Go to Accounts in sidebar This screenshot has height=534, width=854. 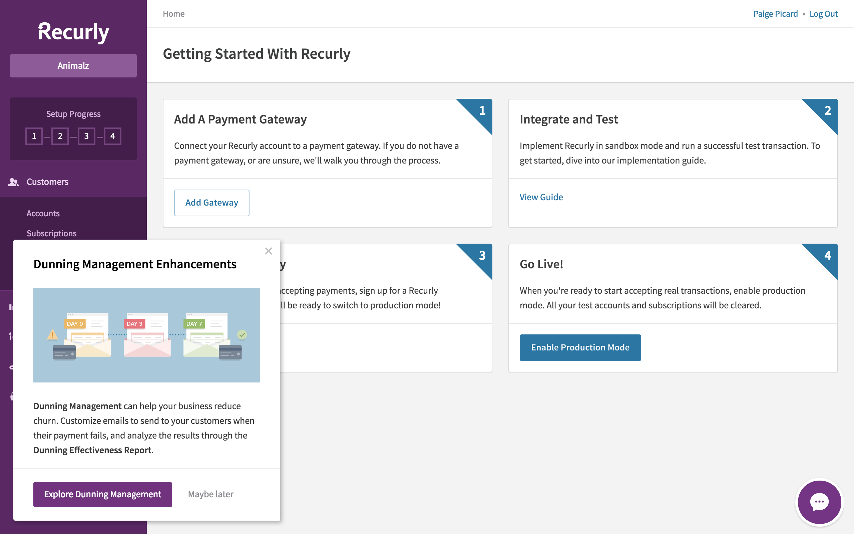43,213
